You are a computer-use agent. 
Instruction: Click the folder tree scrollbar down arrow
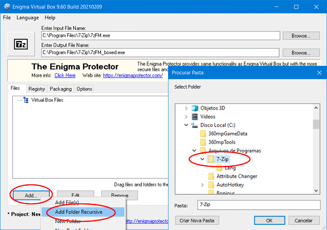[x=316, y=189]
